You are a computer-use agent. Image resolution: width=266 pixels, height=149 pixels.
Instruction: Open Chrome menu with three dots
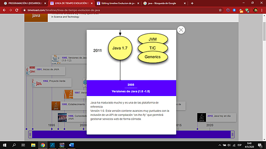262,10
